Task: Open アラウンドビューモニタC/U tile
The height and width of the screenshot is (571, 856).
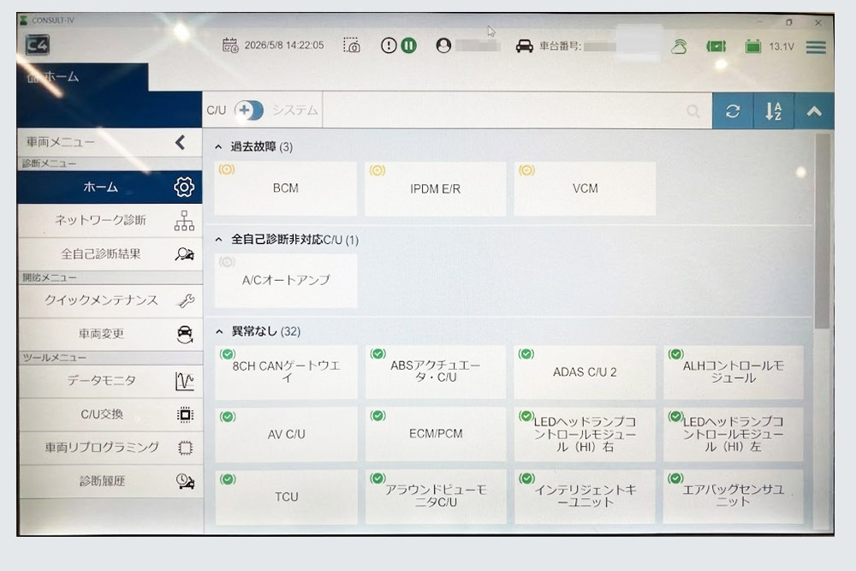Action: tap(436, 497)
